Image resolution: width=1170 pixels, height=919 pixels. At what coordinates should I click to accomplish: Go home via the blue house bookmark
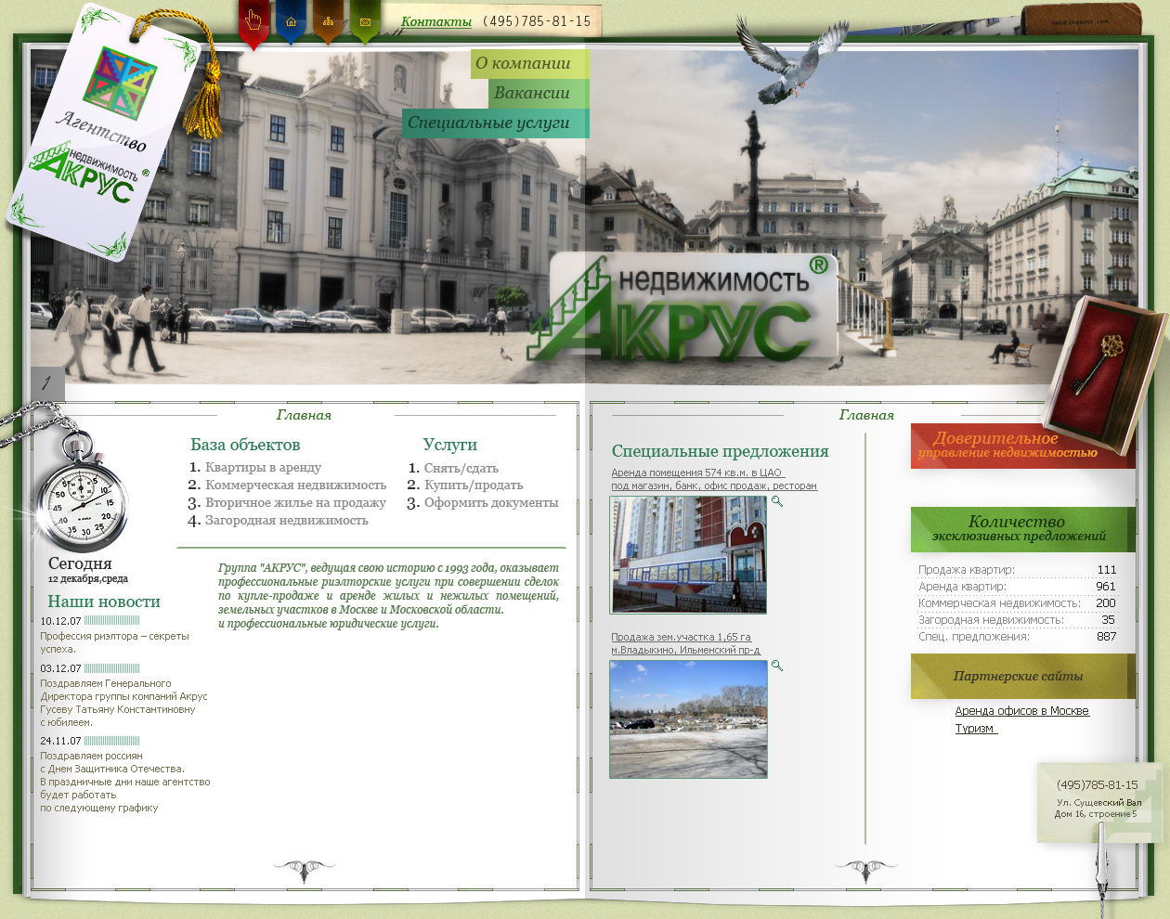click(x=291, y=21)
